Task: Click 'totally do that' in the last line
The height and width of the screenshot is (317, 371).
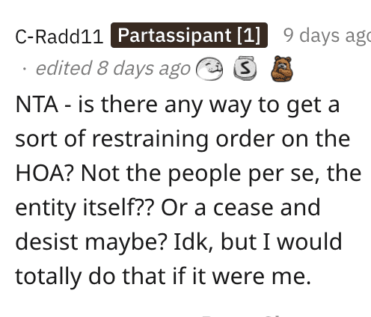Action: [91, 276]
